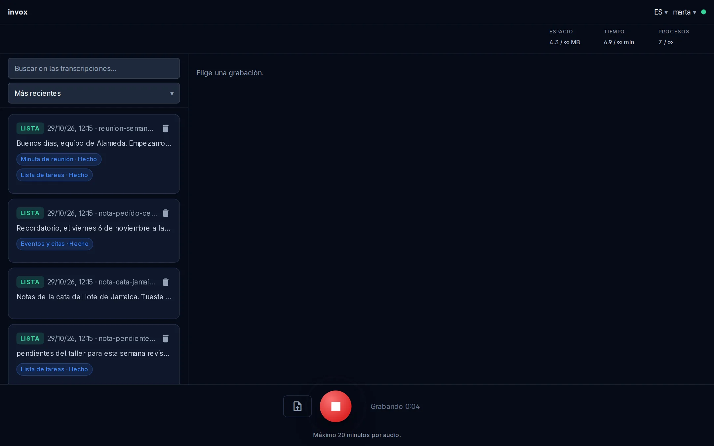
Task: Click the PROCESOS value 7 / ∞
Action: (x=665, y=42)
